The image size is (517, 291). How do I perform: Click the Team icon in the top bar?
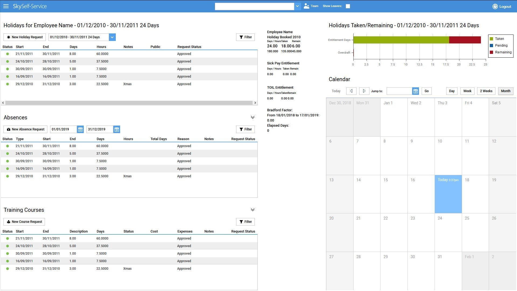pyautogui.click(x=306, y=6)
